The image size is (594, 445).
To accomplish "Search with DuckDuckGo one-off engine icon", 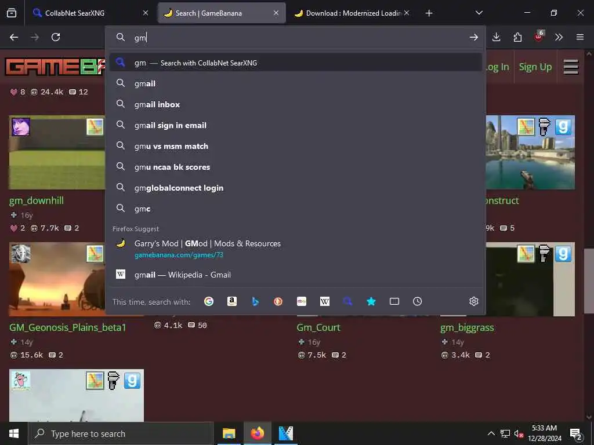I will point(278,301).
